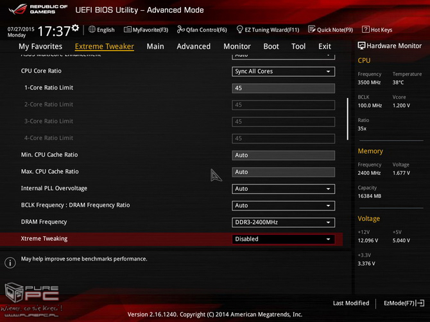Viewport: 430px width, 322px height.
Task: Click BCLK value 100.0 MHz
Action: [370, 106]
